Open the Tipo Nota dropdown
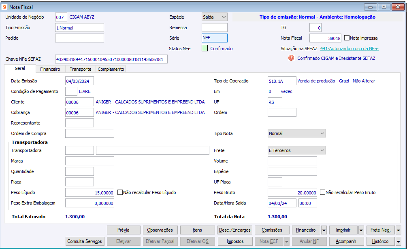The width and height of the screenshot is (407, 249). pyautogui.click(x=297, y=133)
